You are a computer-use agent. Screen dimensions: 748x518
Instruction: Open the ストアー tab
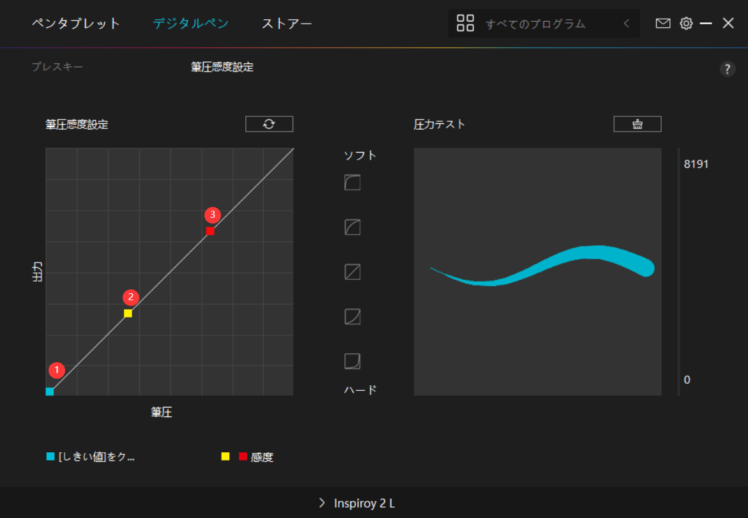pos(287,24)
